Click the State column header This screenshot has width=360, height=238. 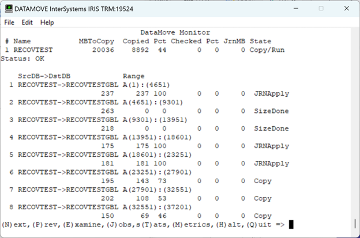260,41
